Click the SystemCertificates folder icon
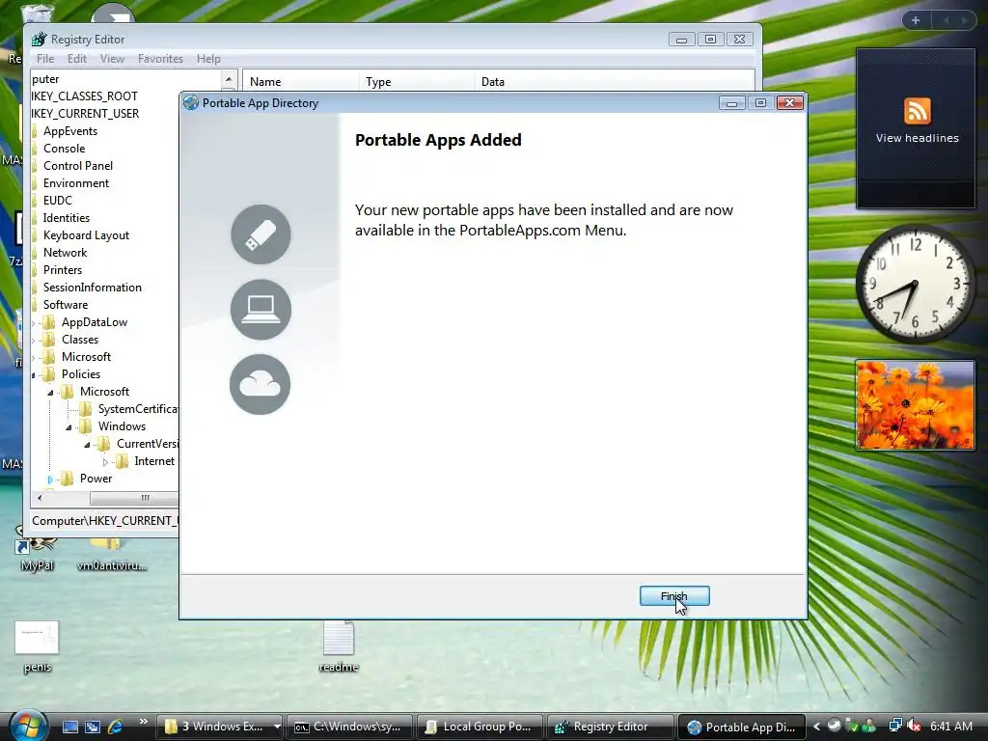Viewport: 988px width, 741px height. point(86,409)
